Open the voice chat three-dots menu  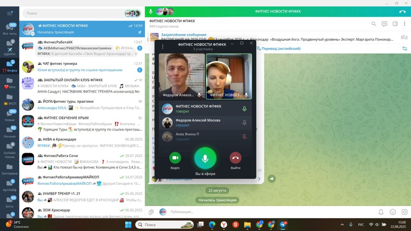tap(162, 47)
